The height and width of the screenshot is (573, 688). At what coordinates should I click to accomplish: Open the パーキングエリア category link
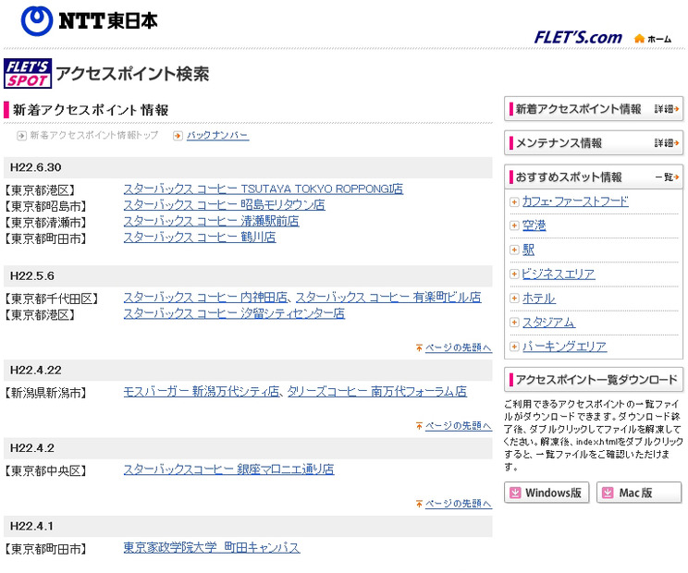pyautogui.click(x=564, y=347)
